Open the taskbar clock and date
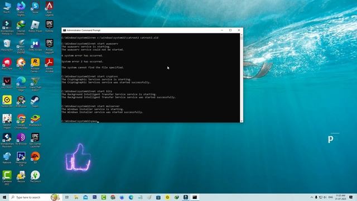The width and height of the screenshot is (357, 201). point(341,197)
